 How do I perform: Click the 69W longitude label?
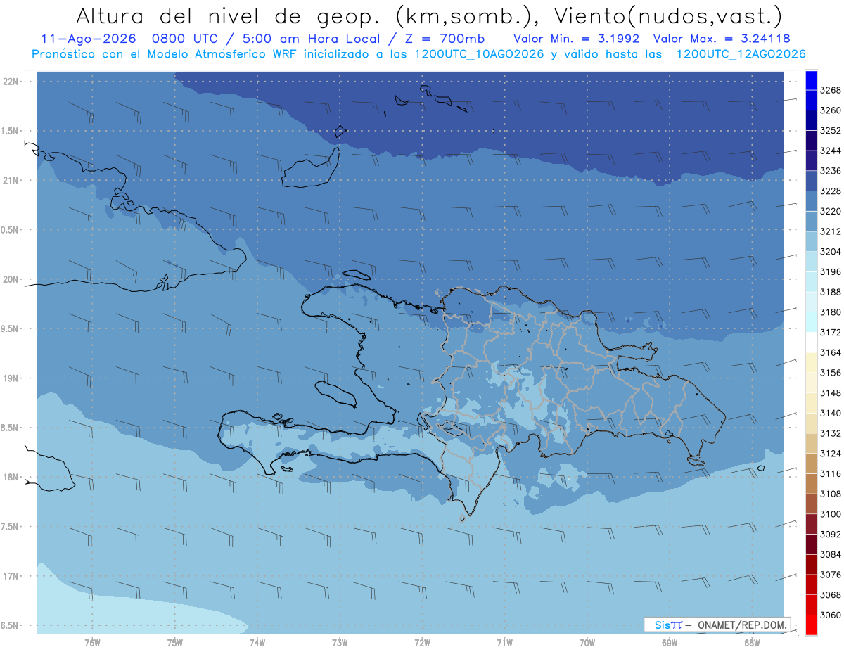click(669, 642)
